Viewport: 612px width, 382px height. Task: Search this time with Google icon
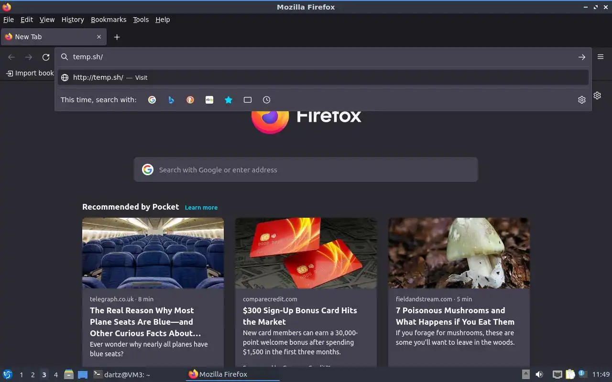click(152, 100)
